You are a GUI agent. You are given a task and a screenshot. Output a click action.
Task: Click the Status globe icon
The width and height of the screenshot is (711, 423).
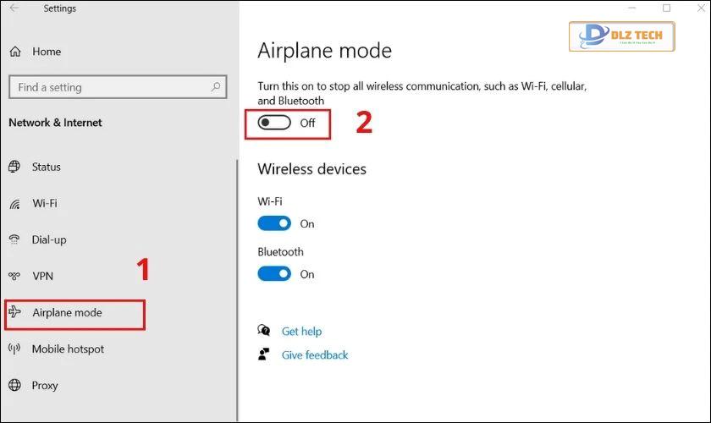[14, 167]
